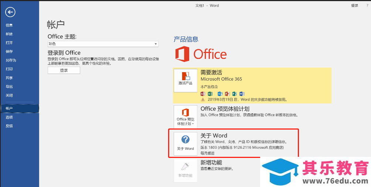Click 保存 in the sidebar
The width and height of the screenshot is (371, 187).
point(9,52)
